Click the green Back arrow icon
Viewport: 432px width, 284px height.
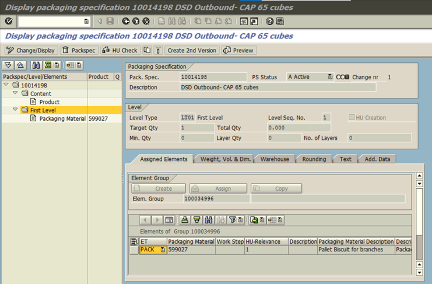[x=126, y=22]
